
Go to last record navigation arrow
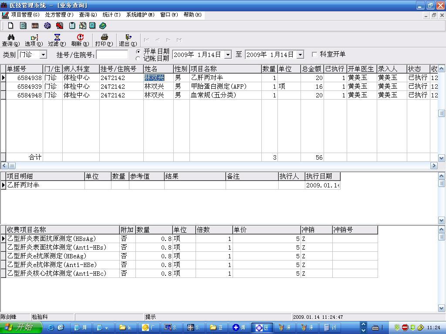coord(179,40)
